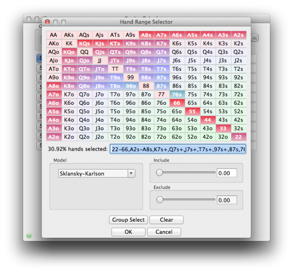Deselect the 98o hand cell
This screenshot has height=273, width=293.
(131, 86)
